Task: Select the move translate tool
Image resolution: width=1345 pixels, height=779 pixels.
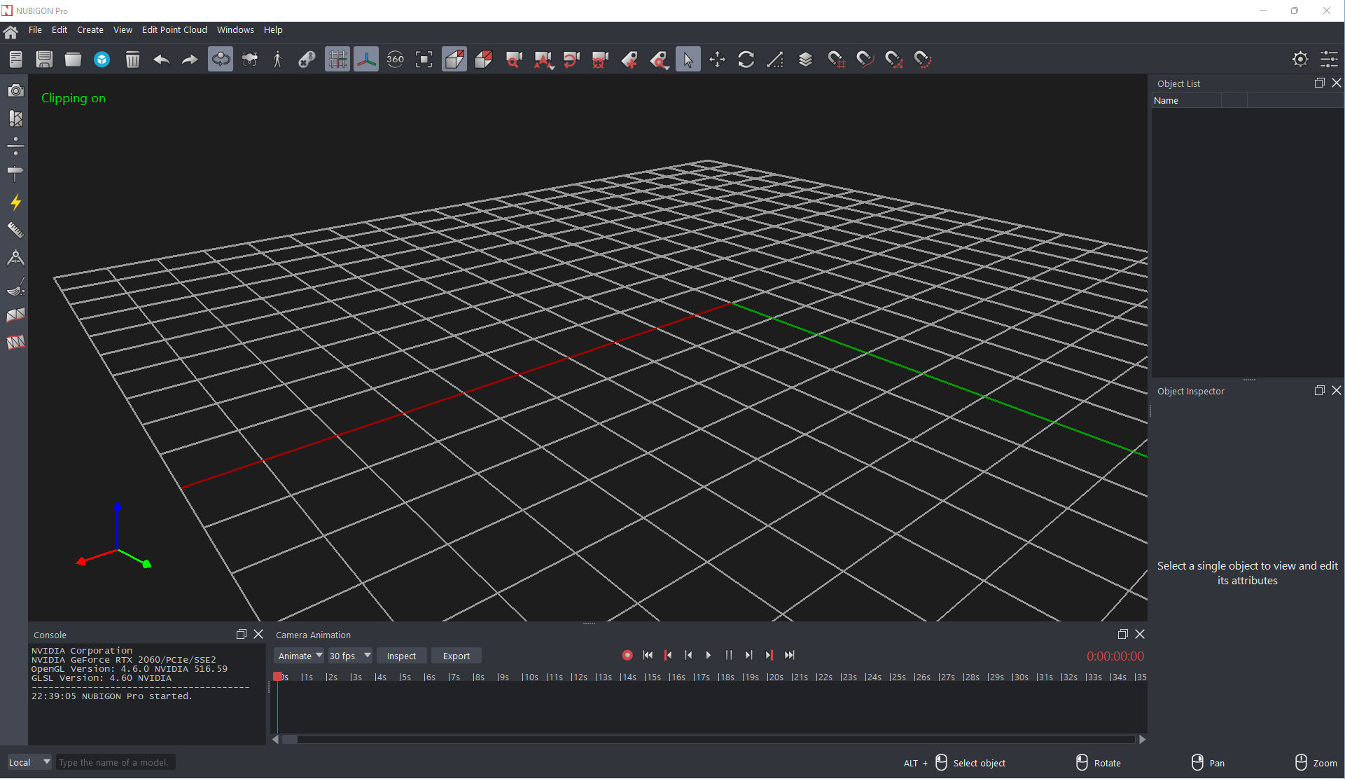Action: tap(717, 60)
